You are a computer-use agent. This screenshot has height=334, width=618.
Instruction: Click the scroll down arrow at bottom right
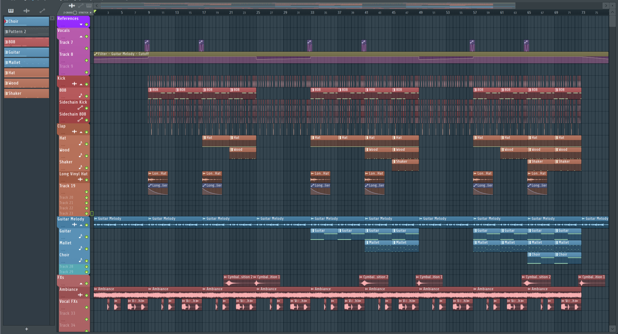[x=612, y=329]
